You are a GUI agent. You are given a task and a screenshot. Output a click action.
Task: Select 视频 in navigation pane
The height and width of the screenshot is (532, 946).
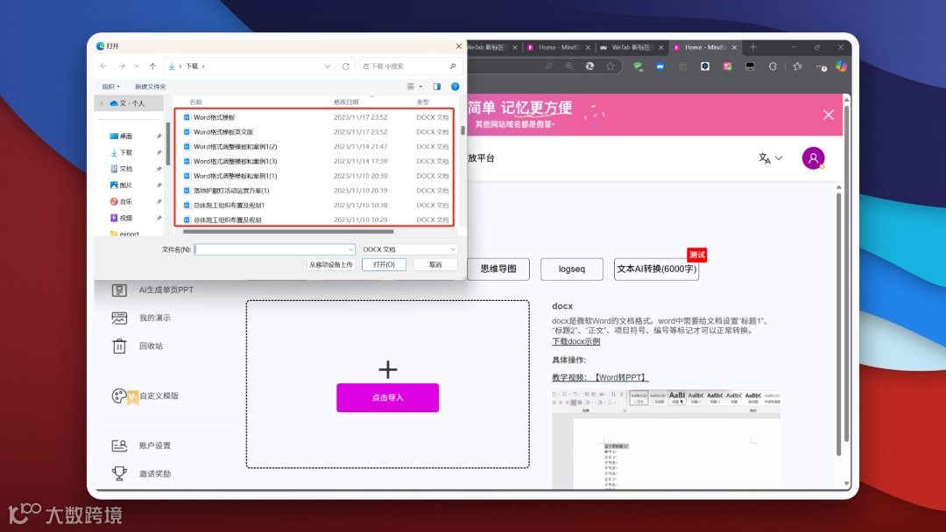click(126, 218)
